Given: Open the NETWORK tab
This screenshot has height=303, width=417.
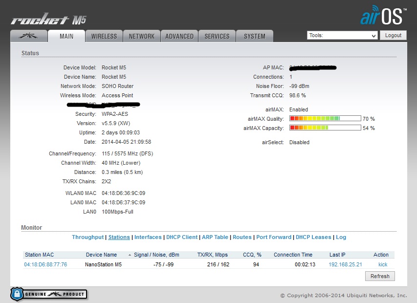Looking at the screenshot, I should point(142,36).
